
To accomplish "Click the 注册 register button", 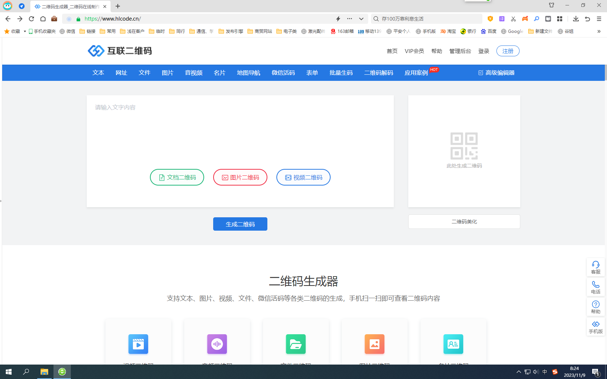I will 508,51.
